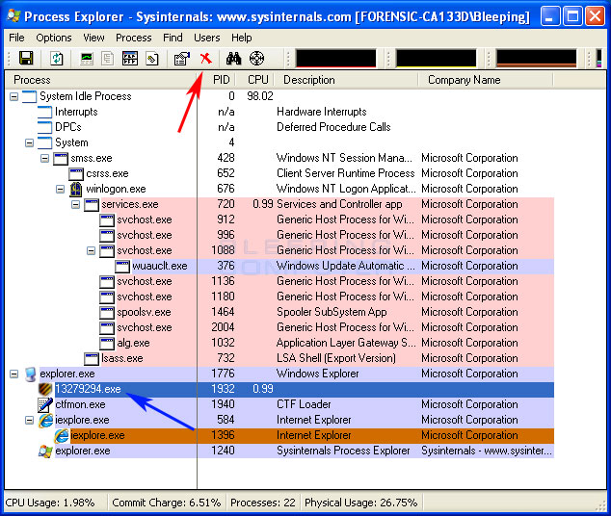The width and height of the screenshot is (611, 516).
Task: Click the Refresh Now toolbar icon
Action: coord(57,59)
